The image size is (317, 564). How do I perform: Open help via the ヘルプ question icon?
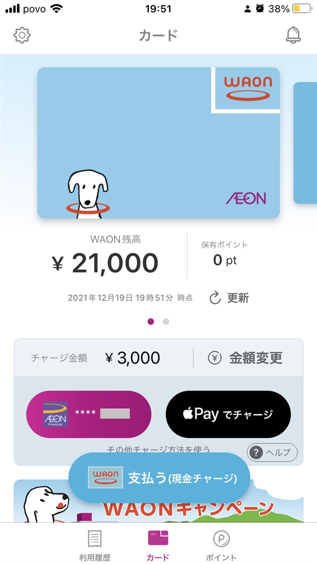click(x=255, y=453)
